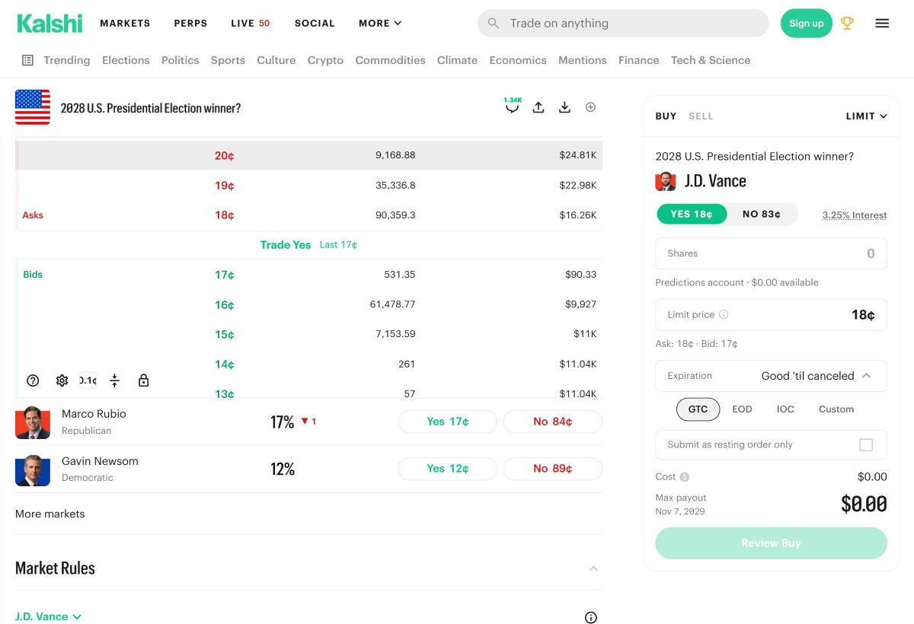Open the Economics category tab

(518, 60)
